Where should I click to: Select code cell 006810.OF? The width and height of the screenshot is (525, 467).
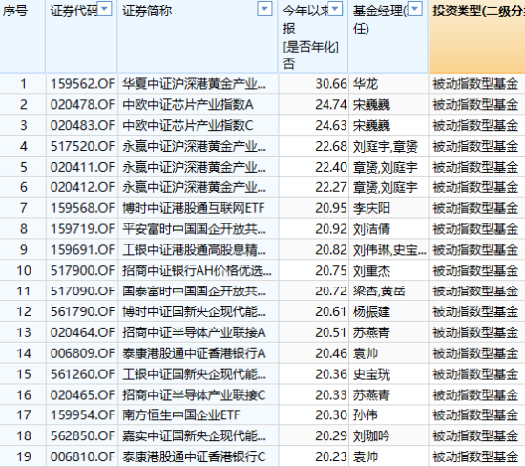(x=82, y=456)
